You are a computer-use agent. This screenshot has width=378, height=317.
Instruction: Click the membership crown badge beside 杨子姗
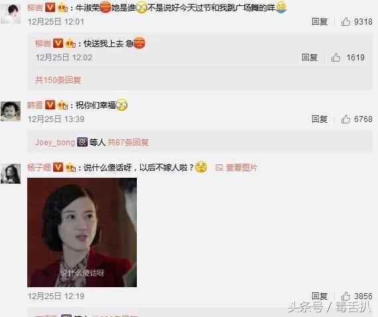pyautogui.click(x=70, y=167)
